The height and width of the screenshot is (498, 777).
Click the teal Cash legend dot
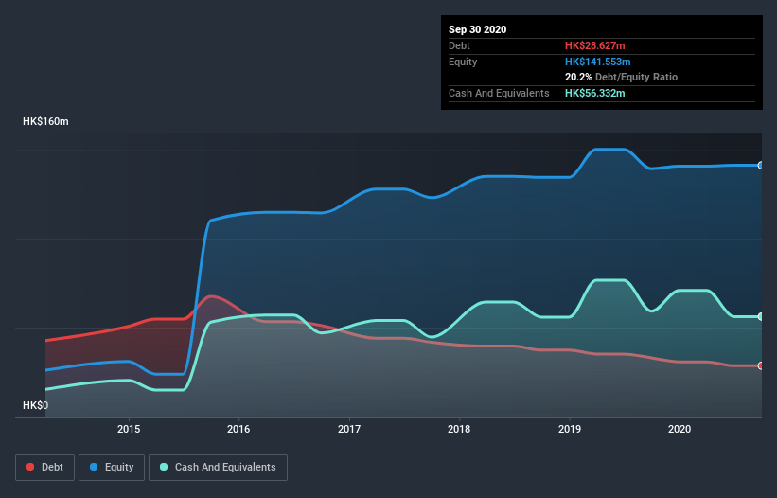[164, 467]
